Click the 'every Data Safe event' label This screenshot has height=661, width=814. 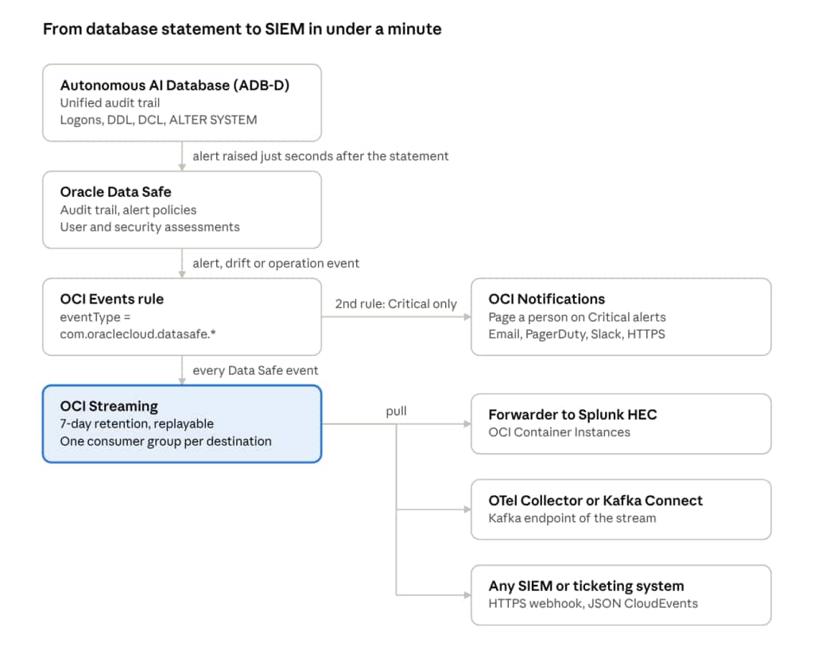click(255, 370)
